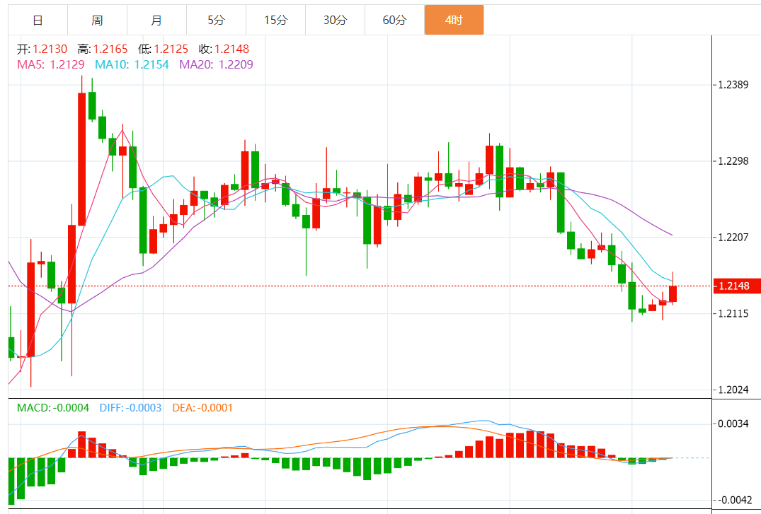
Task: Click the MA10: 1.2154 indicator label
Action: point(132,64)
